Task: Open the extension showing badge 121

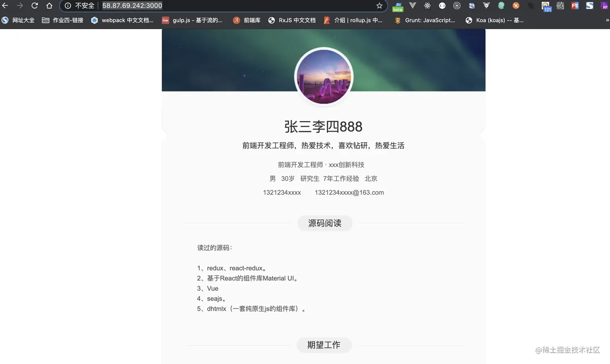Action: 546,6
